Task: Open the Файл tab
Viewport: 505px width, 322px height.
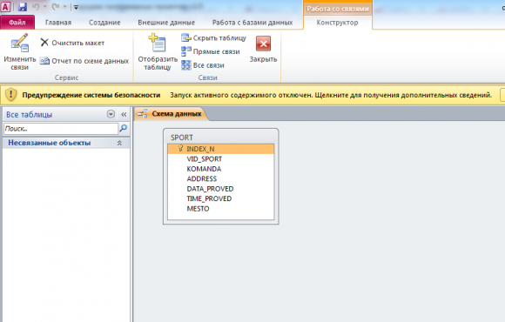Action: (x=17, y=23)
